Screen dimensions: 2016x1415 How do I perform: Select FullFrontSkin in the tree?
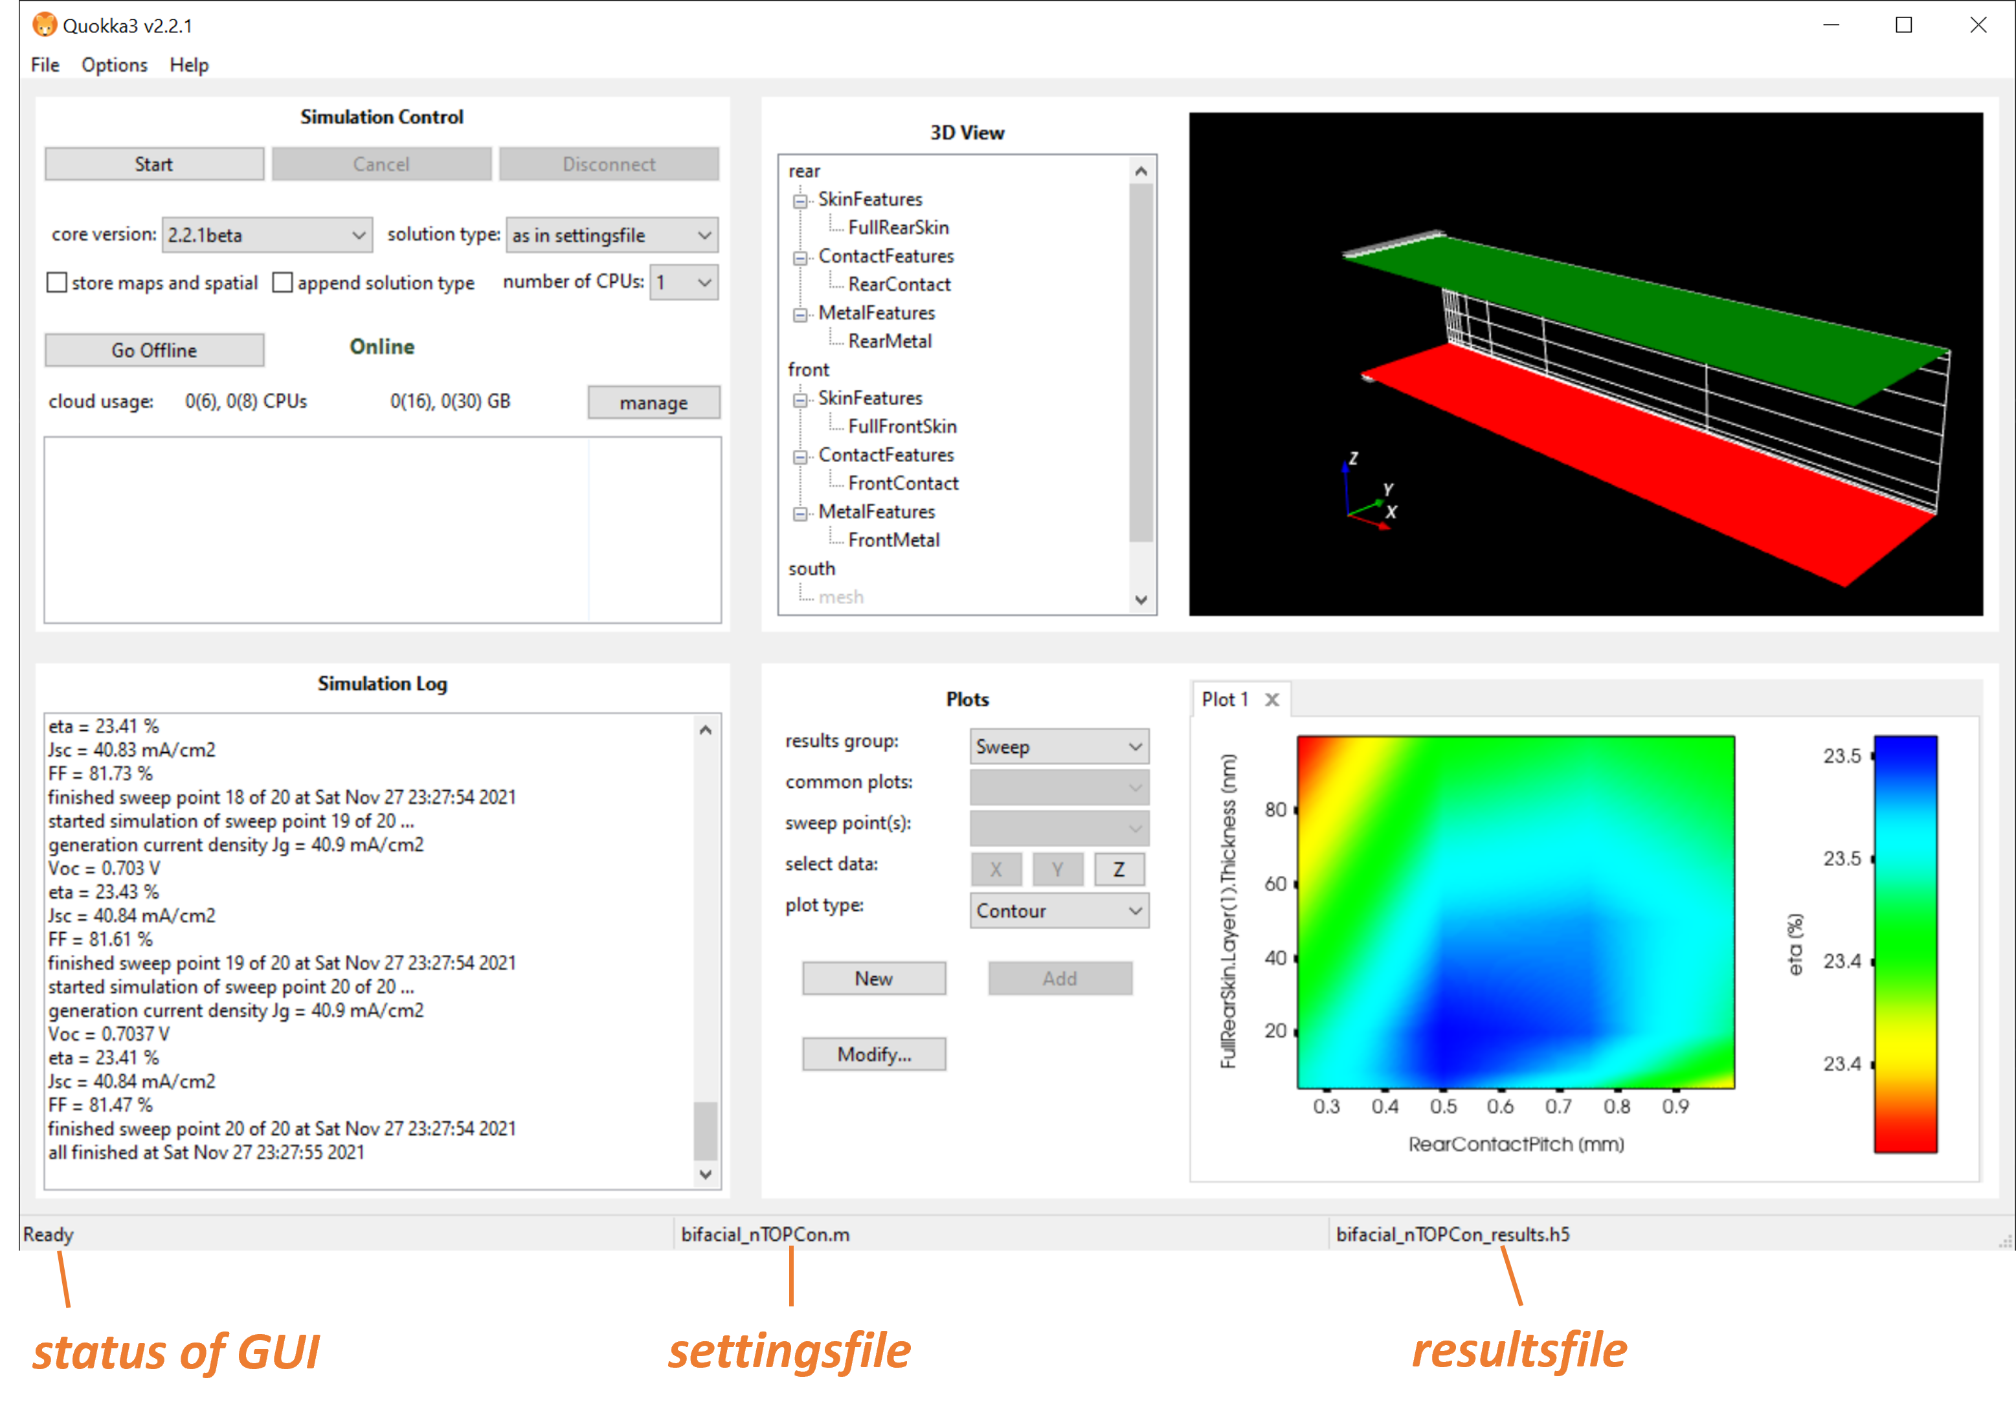pyautogui.click(x=902, y=427)
